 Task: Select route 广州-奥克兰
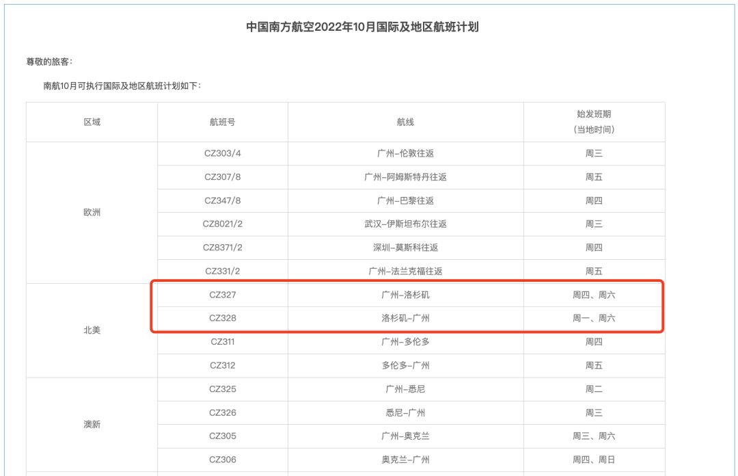405,436
